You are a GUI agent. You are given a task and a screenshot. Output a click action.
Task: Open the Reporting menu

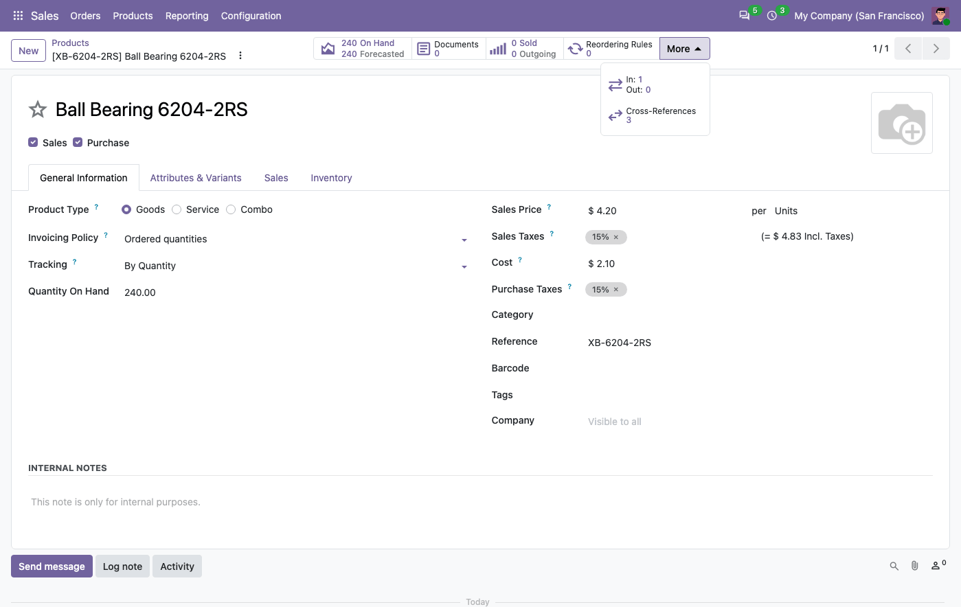coord(187,16)
